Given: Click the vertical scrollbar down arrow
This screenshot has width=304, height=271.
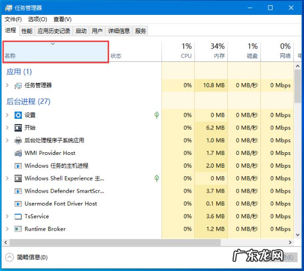Looking at the screenshot, I should coord(298,235).
